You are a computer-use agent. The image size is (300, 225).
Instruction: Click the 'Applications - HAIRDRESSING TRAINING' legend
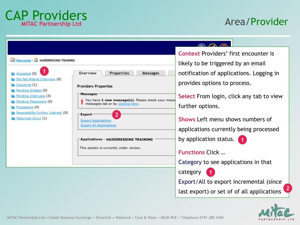point(117,139)
